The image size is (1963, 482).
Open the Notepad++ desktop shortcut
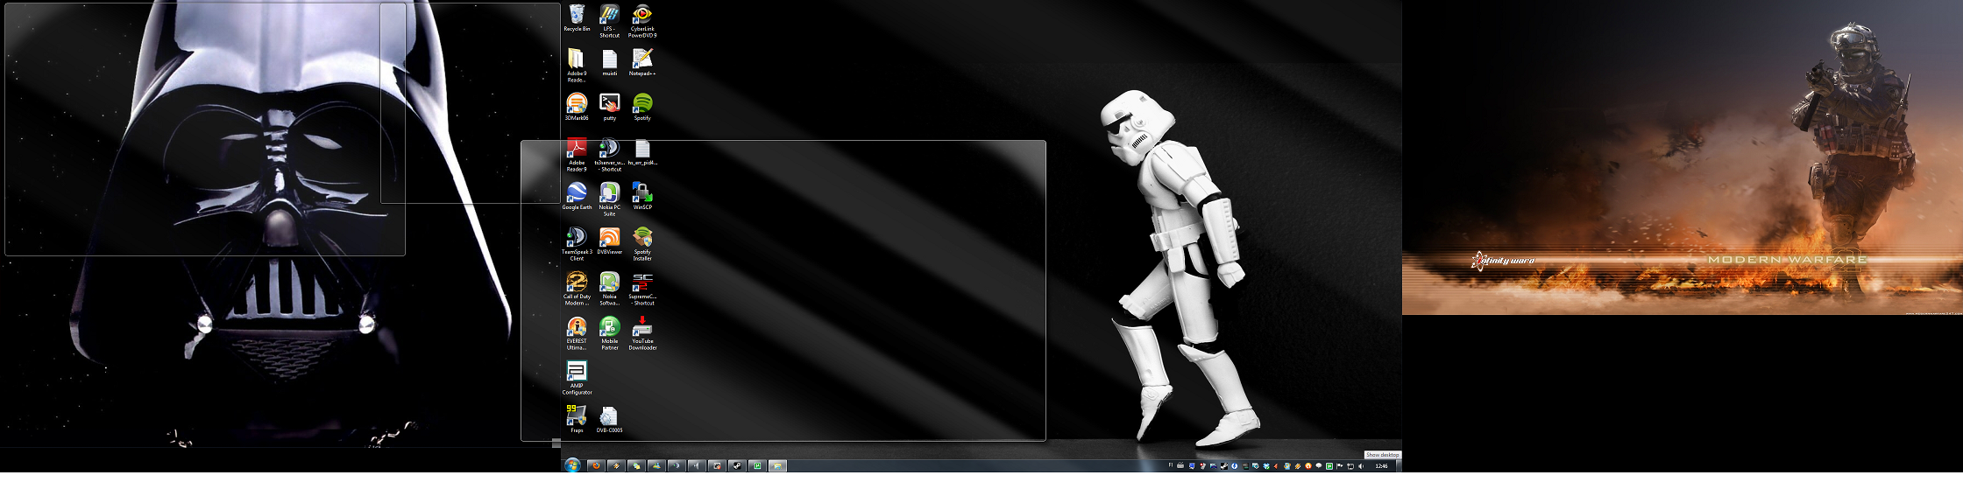click(642, 59)
